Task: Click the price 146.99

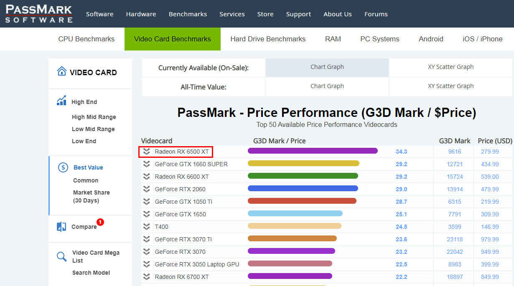Action: tap(490, 227)
